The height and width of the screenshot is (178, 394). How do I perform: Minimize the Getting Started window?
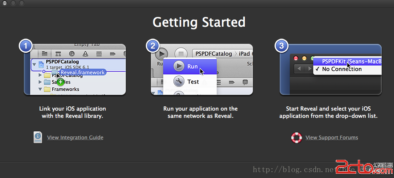click(13, 3)
